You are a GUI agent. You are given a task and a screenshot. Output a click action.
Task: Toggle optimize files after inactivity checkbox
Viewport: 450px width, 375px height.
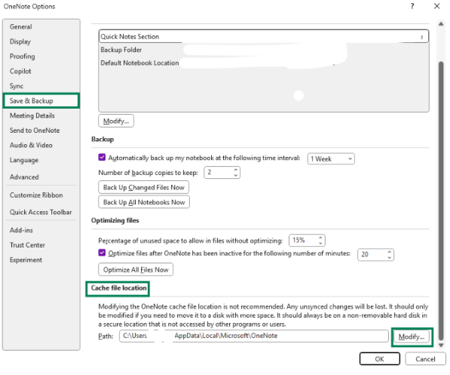coord(102,253)
